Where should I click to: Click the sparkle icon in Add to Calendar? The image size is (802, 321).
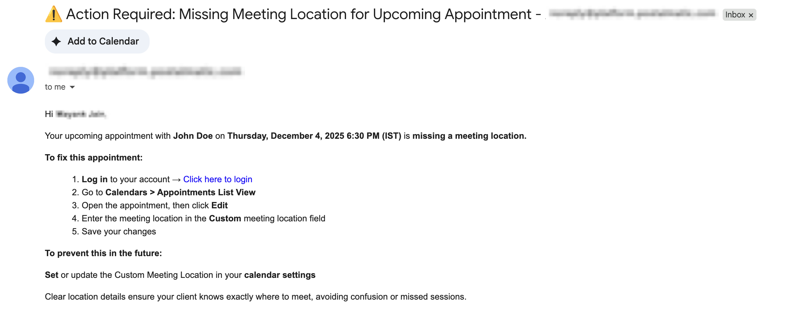pos(56,41)
